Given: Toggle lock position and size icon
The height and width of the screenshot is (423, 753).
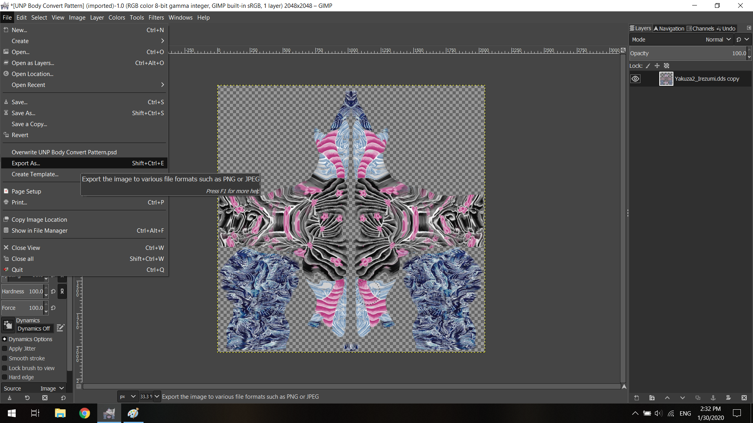Looking at the screenshot, I should click(657, 66).
